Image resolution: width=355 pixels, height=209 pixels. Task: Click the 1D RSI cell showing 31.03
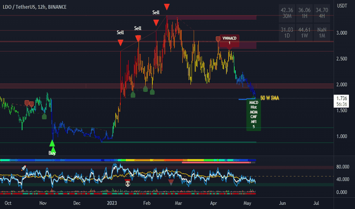click(287, 33)
